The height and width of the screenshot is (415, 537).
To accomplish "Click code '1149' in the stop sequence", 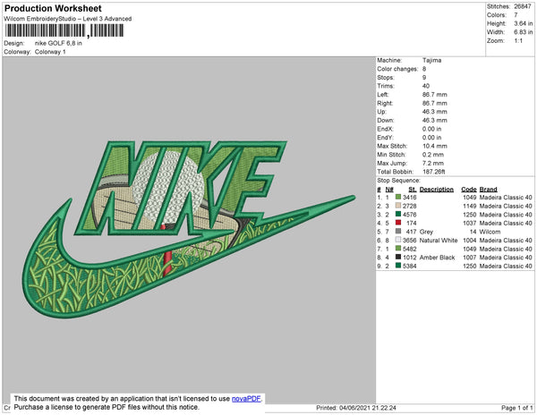I will [x=469, y=206].
